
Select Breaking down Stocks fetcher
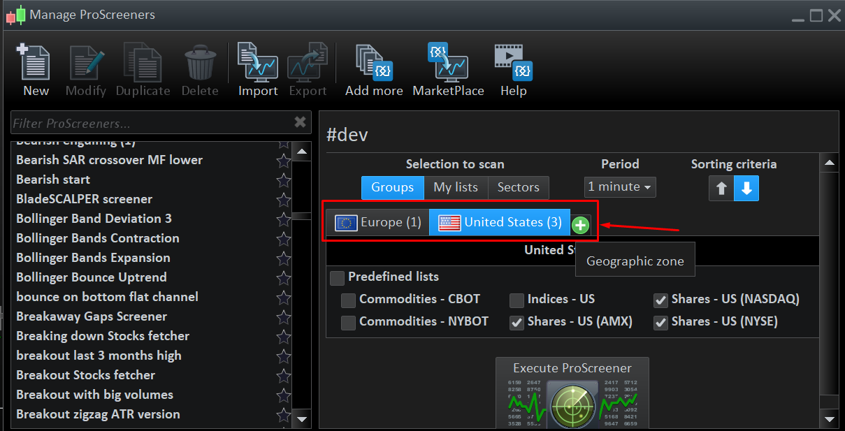tap(103, 336)
